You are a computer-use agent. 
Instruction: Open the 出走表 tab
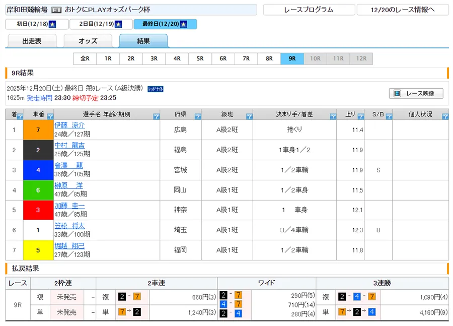tap(31, 41)
